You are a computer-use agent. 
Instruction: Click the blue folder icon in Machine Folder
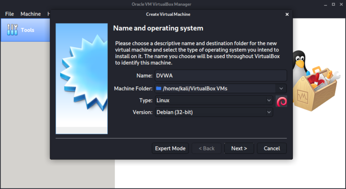159,88
